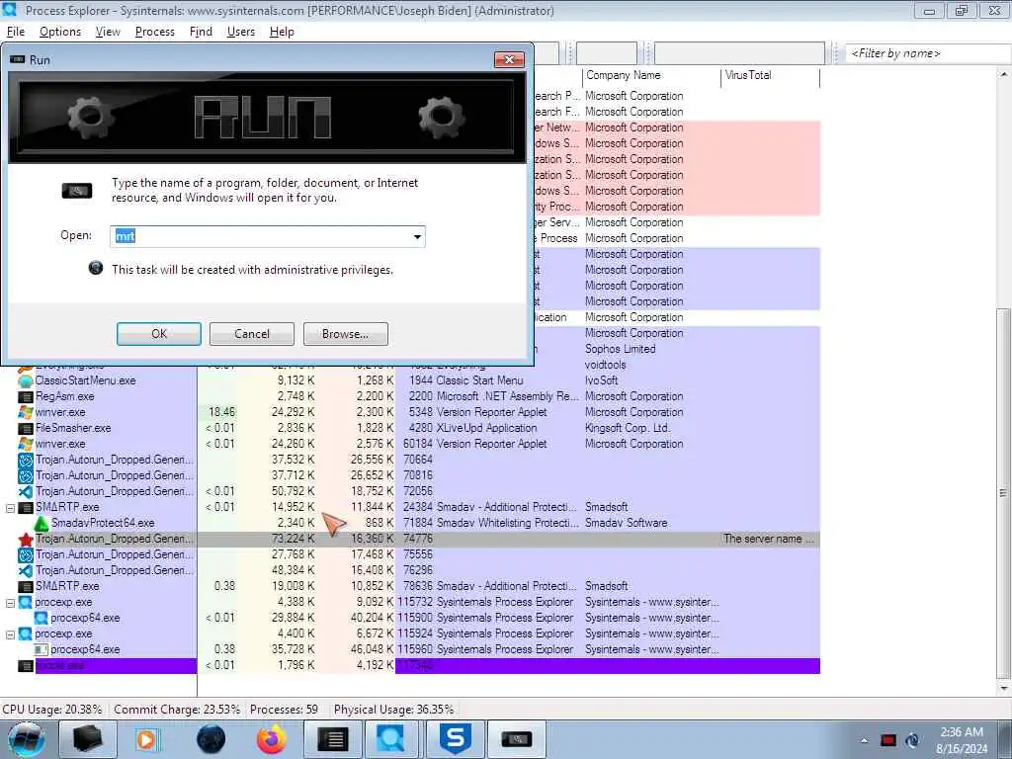
Task: Click 'Processes: 59' in status bar
Action: 284,710
